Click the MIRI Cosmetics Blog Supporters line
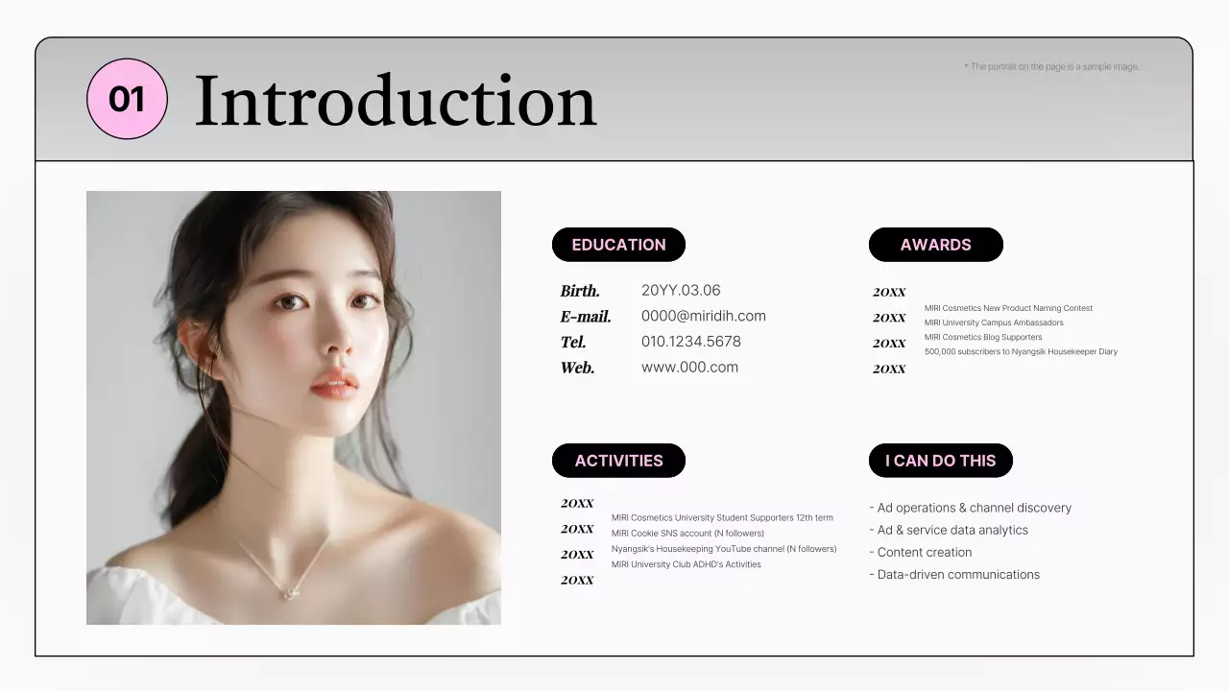 point(982,337)
